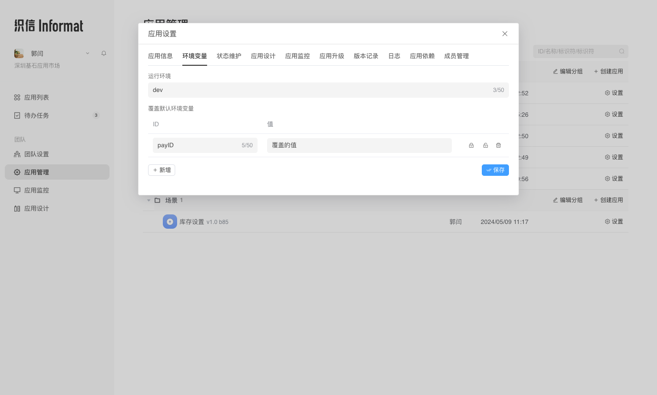Click the notification bell icon
The image size is (657, 395).
103,53
